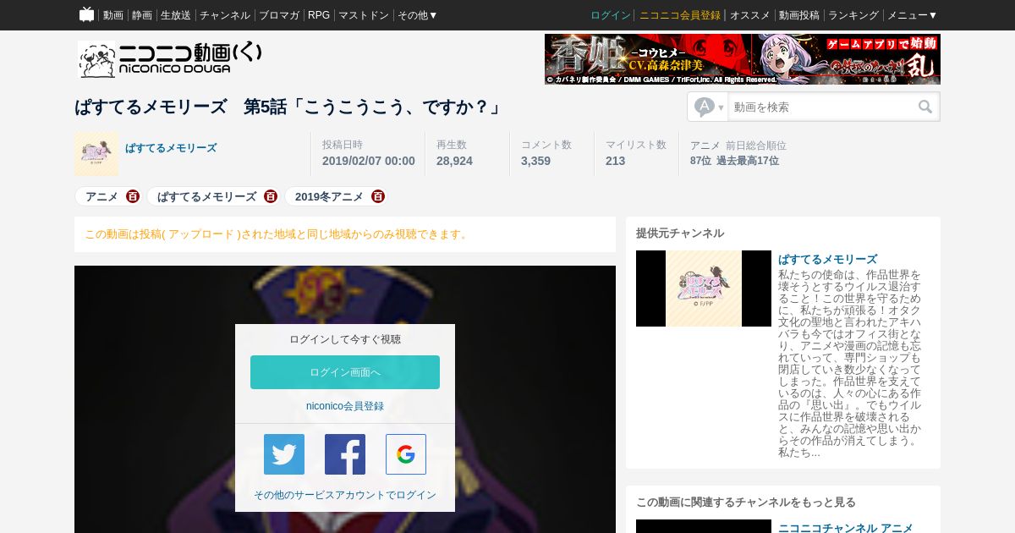Click ニコニコ会員登録 in the top bar
The image size is (1015, 533).
(x=680, y=15)
